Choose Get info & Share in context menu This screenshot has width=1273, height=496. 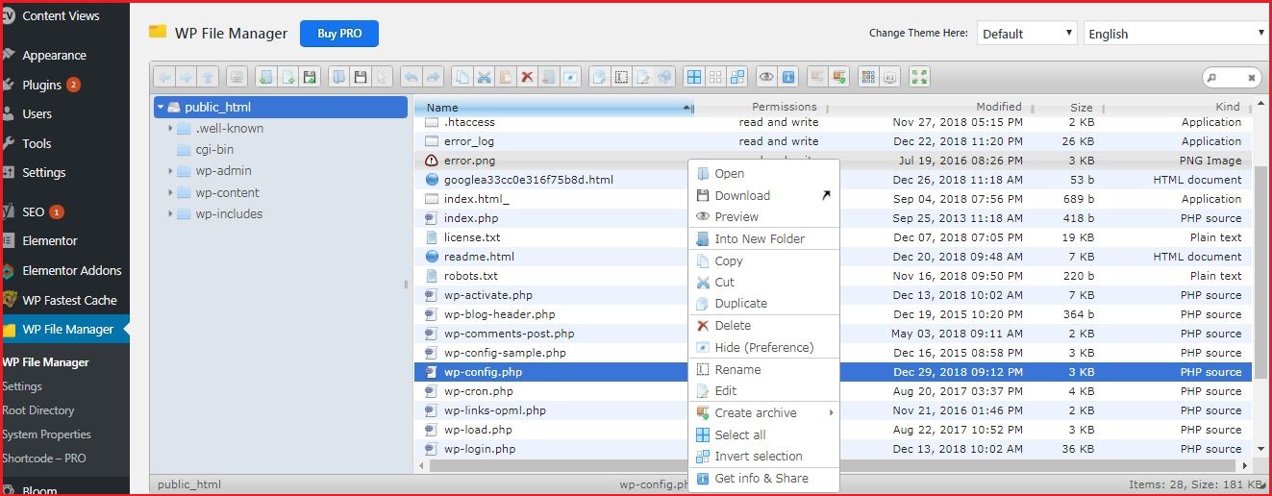[x=764, y=479]
